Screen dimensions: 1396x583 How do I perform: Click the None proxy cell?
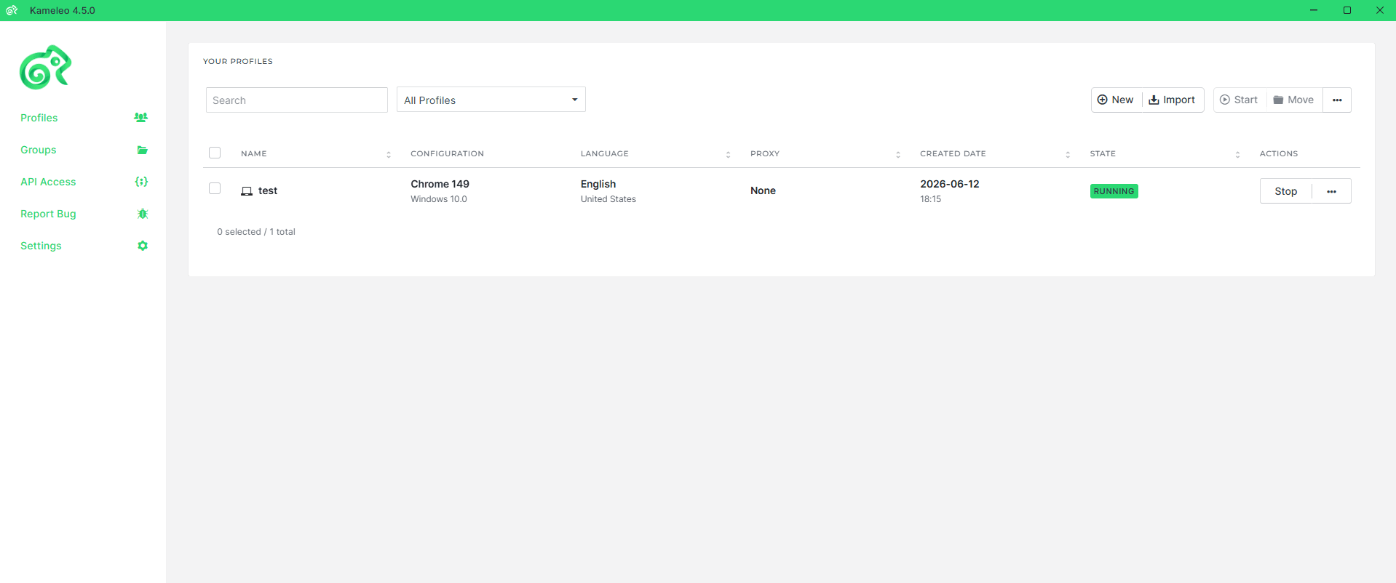tap(763, 190)
